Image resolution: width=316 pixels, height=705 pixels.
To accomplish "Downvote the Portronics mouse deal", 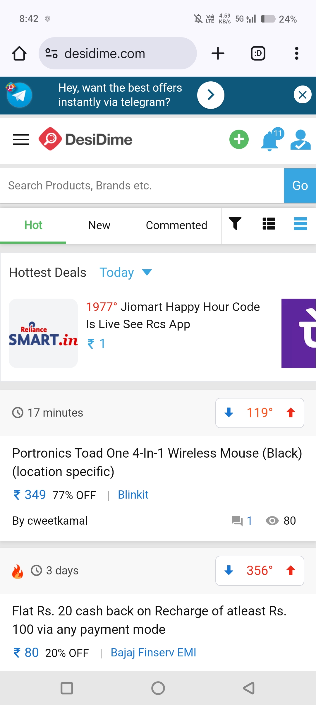I will click(x=229, y=413).
